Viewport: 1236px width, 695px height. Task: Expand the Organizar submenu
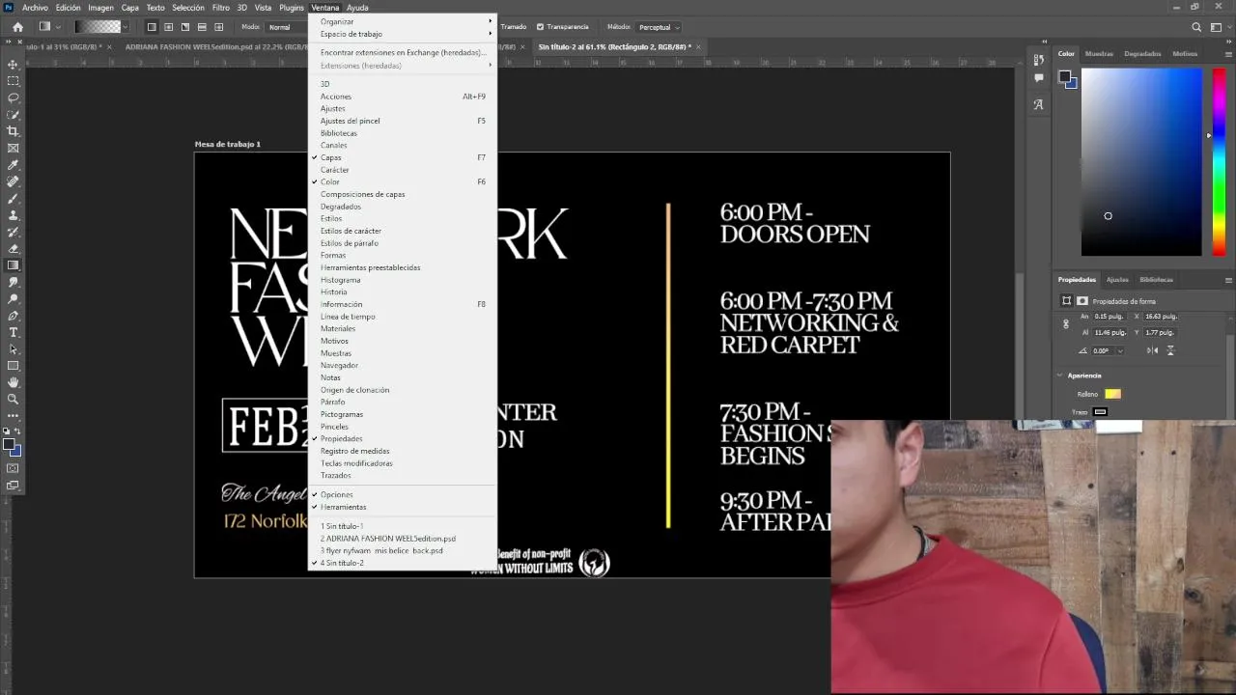[x=403, y=21]
